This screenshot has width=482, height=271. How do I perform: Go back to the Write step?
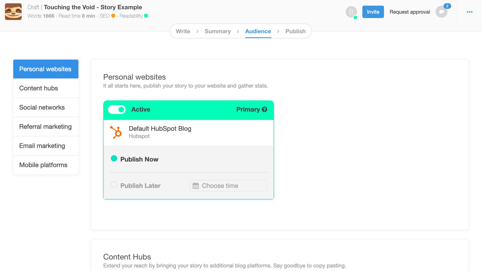click(183, 31)
